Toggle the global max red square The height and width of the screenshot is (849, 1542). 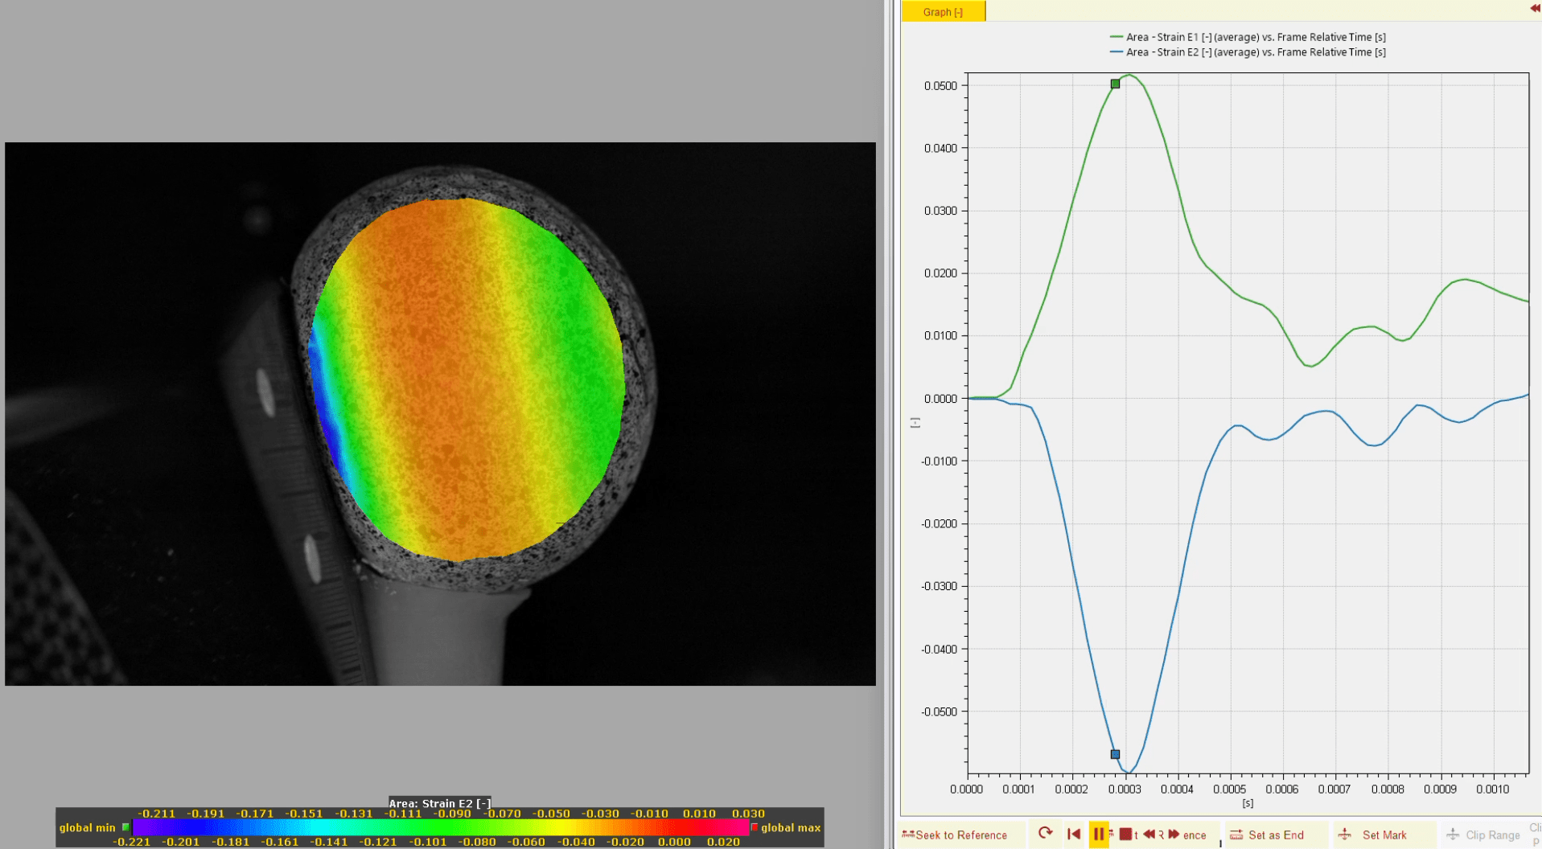coord(754,827)
